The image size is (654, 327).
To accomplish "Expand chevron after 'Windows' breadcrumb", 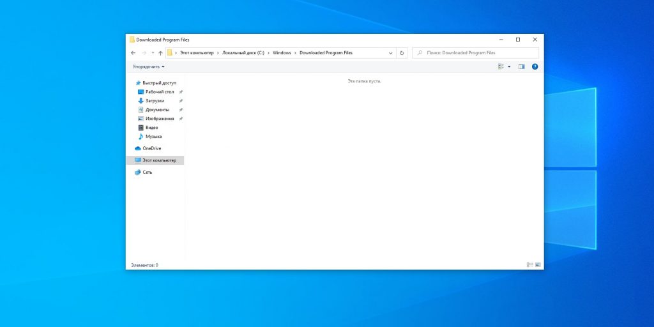I will coord(296,53).
